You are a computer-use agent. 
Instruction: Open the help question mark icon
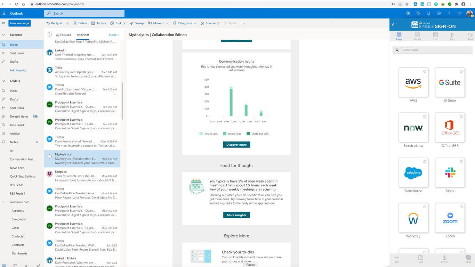click(449, 13)
